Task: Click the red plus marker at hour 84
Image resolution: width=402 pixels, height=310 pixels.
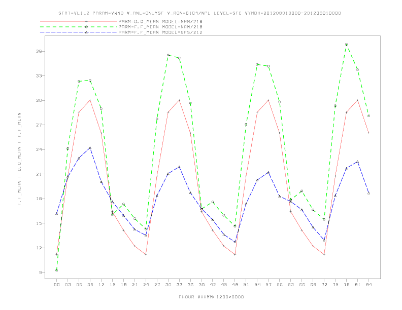Action: 368,133
